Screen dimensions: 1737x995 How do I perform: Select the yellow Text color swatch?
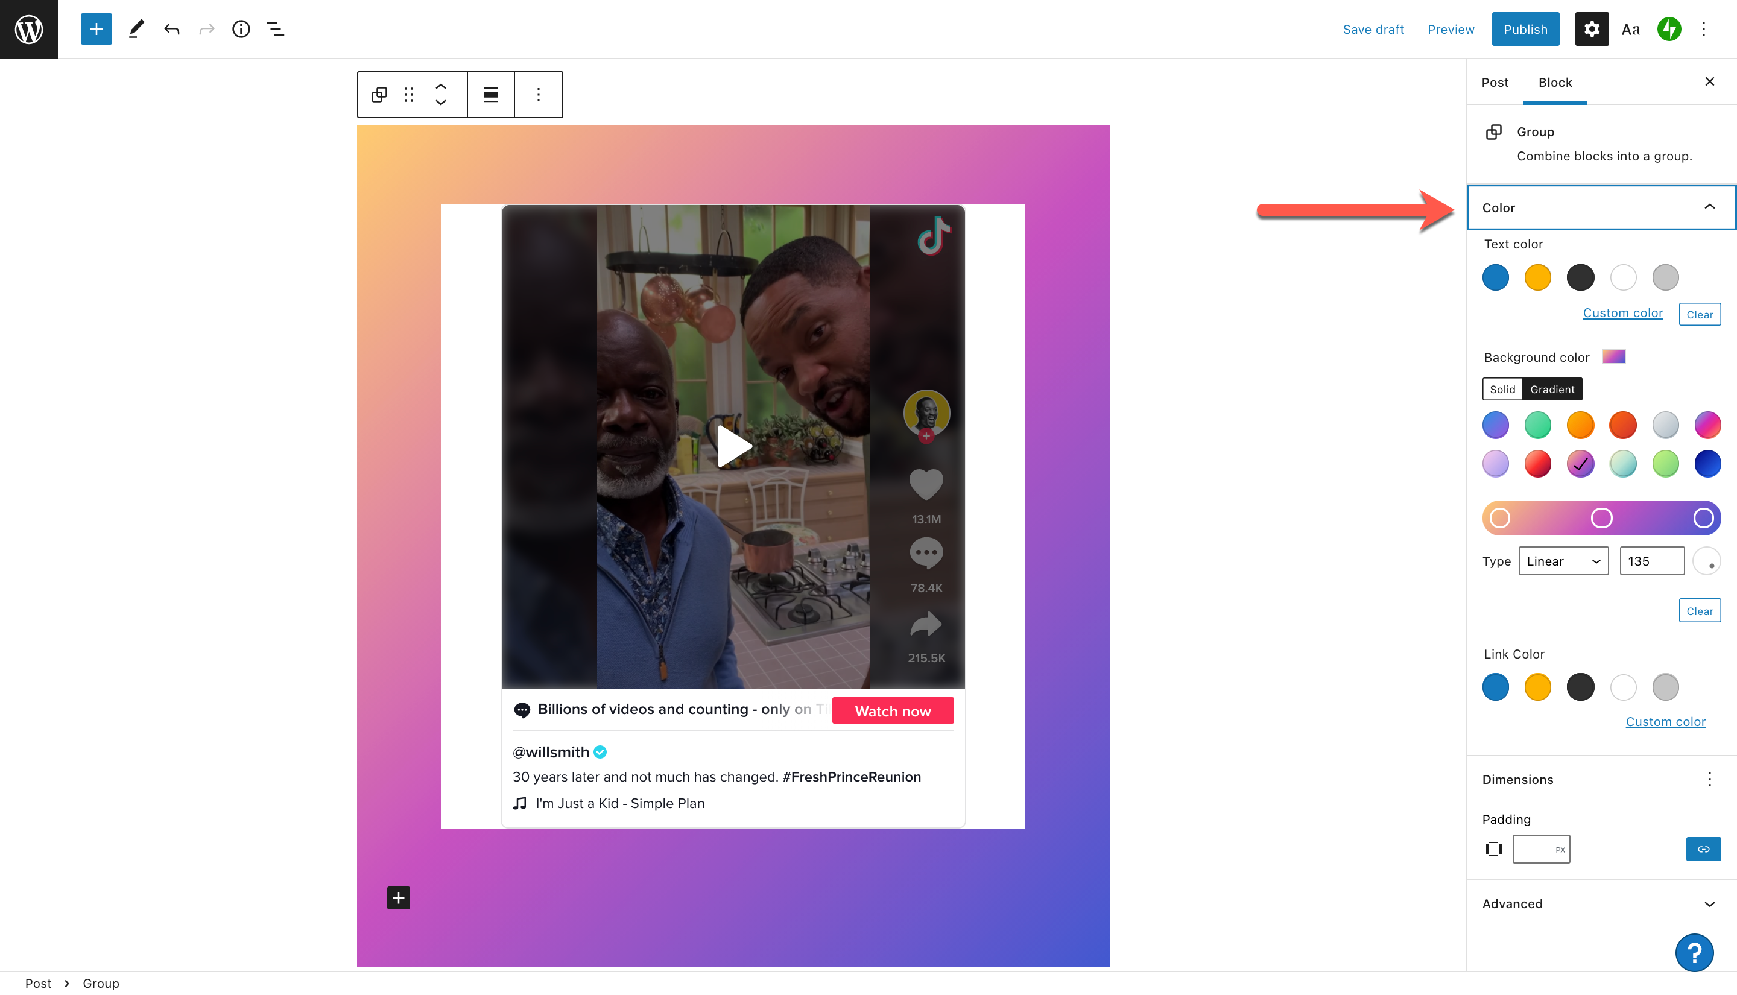1537,277
